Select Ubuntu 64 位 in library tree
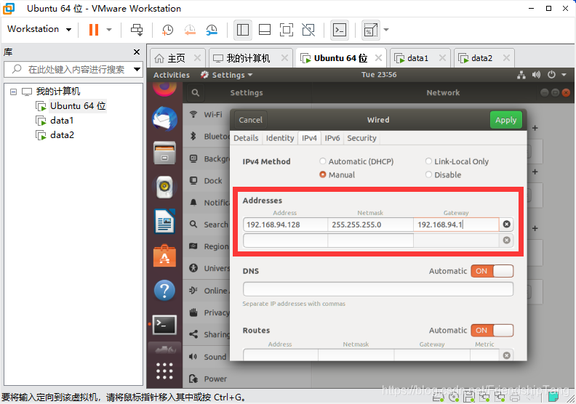 click(78, 106)
